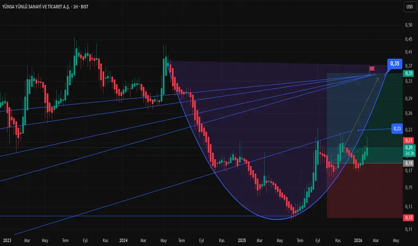Click the 2023 time axis label
Image resolution: width=418 pixels, height=246 pixels.
tap(7, 241)
